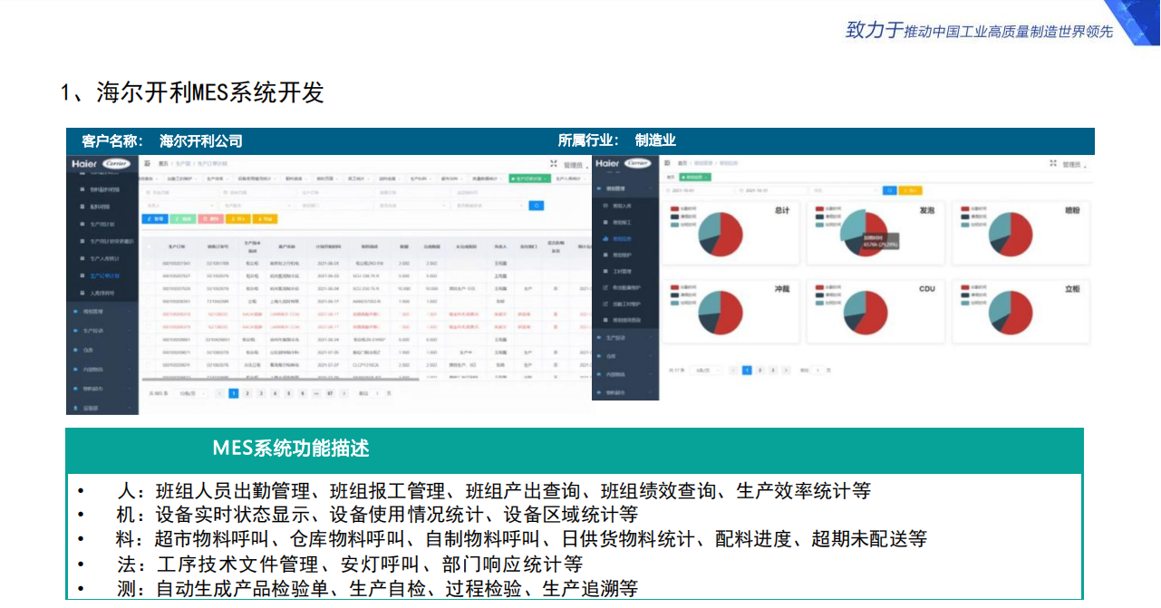The height and width of the screenshot is (608, 1161).
Task: Click fullscreen icon in pie chart screenshot
Action: tap(1054, 163)
